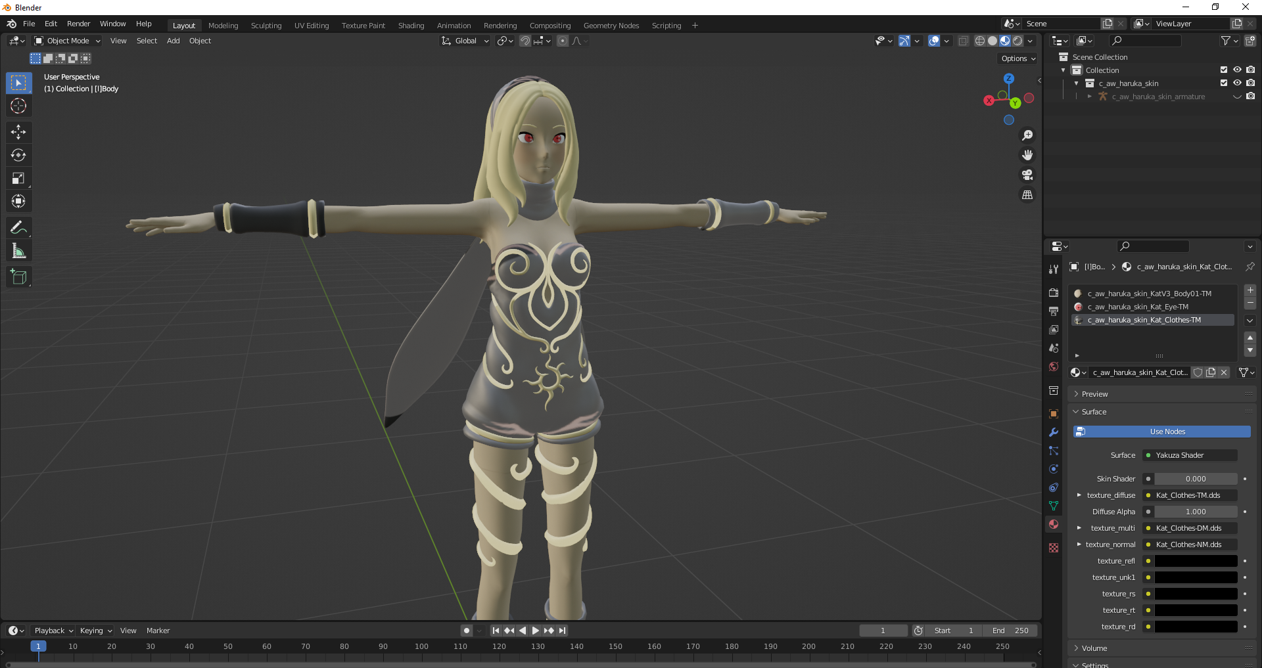This screenshot has width=1262, height=668.
Task: Switch to Wireframe viewport shading
Action: 980,41
